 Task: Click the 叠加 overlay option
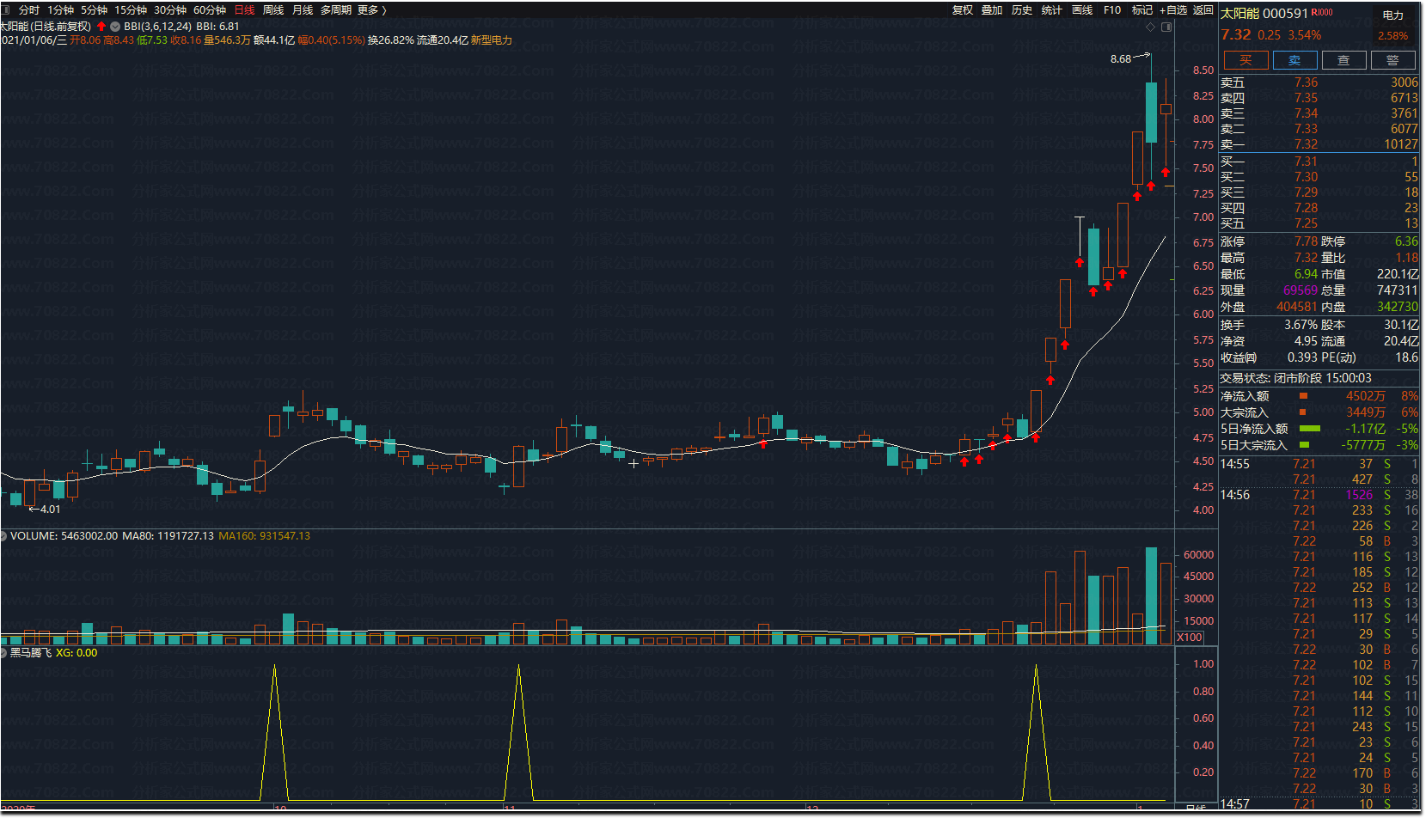[x=992, y=10]
